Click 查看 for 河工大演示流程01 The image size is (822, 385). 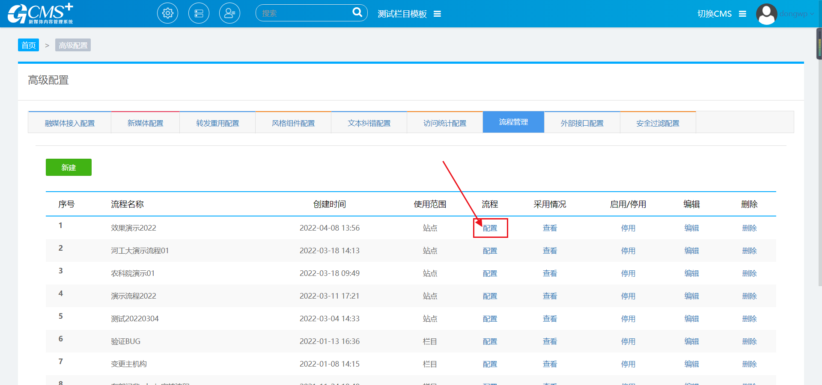(x=550, y=251)
